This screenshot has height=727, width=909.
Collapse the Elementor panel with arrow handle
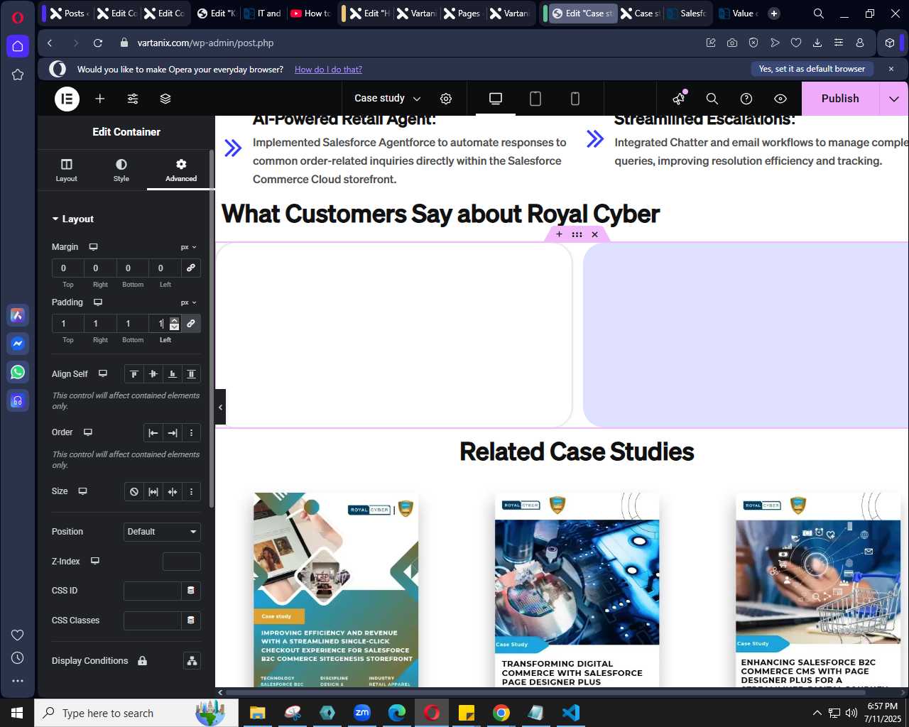[220, 407]
